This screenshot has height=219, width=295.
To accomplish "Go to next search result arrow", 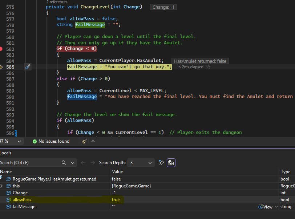I will pyautogui.click(x=93, y=163).
